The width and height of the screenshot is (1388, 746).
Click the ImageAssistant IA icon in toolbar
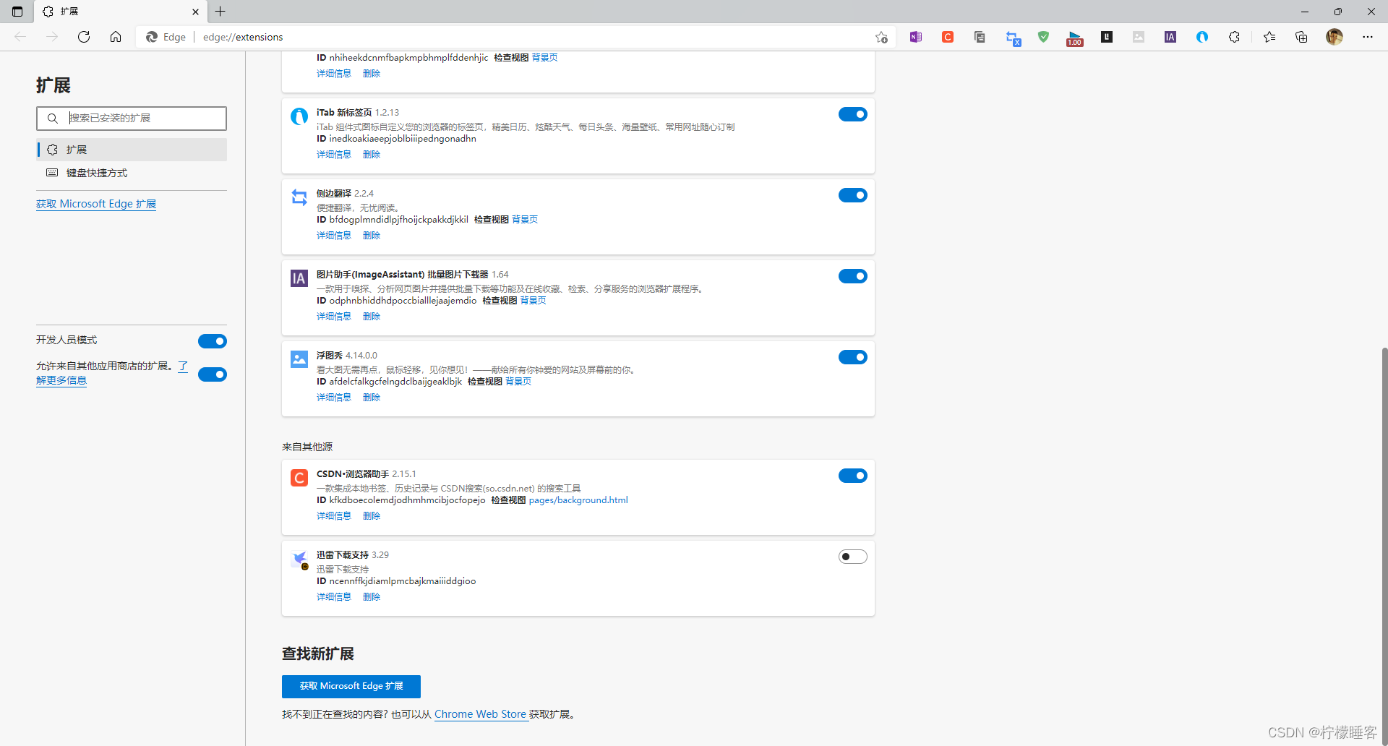pyautogui.click(x=1170, y=37)
